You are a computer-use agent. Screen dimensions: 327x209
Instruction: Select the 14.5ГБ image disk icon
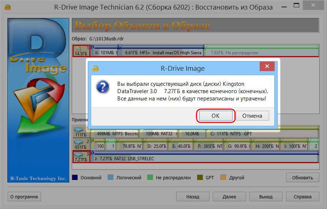[x=81, y=51]
